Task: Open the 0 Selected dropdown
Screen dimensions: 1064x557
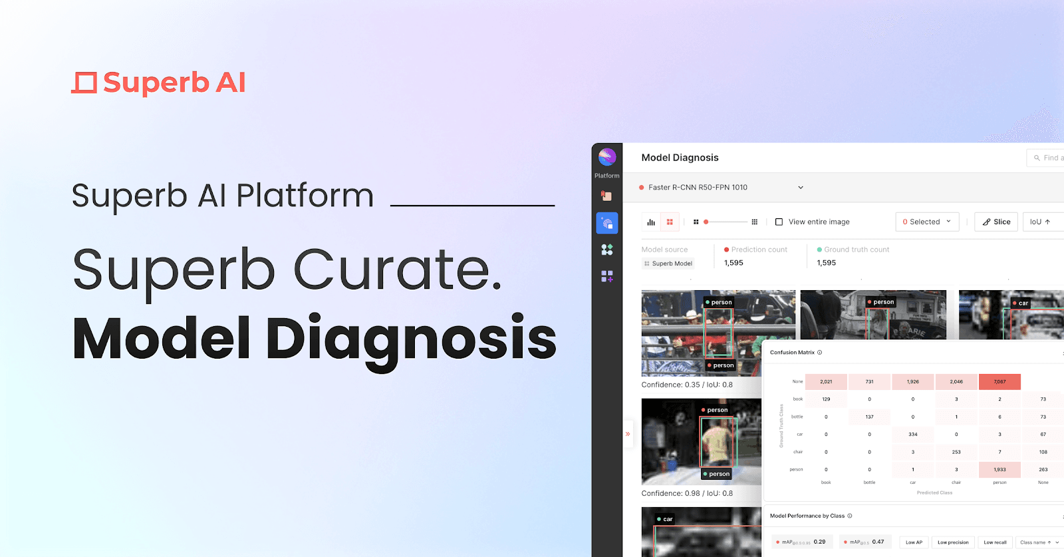Action: [927, 222]
